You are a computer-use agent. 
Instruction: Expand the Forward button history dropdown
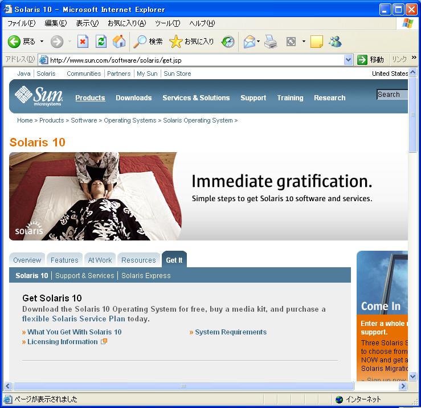[70, 42]
